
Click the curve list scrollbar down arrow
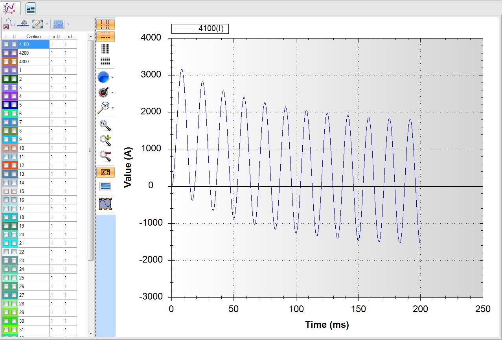pos(91,333)
